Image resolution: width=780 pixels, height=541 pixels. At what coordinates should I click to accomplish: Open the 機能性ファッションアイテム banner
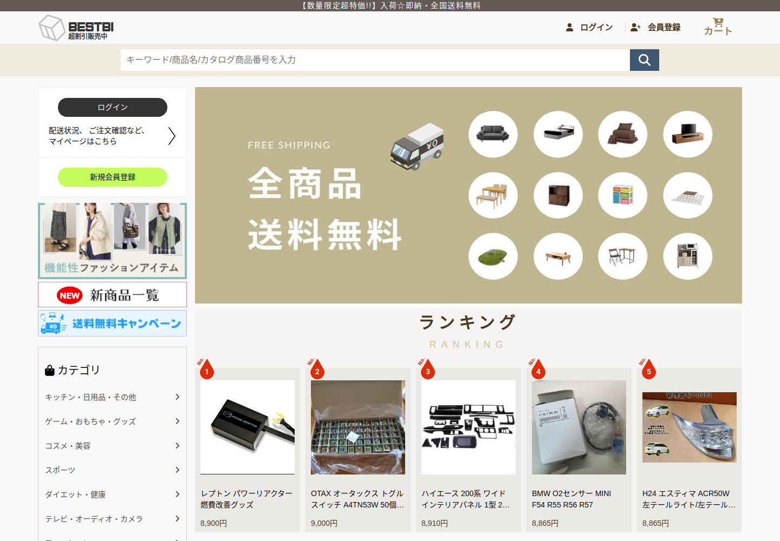click(113, 241)
